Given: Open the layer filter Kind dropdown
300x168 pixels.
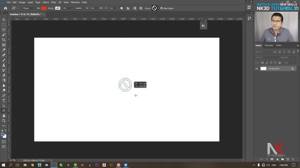Looking at the screenshot, I should tap(263, 52).
